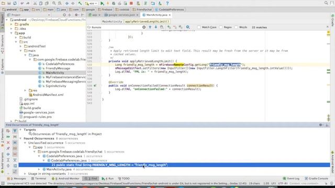Toggle the Regex checkbox

pyautogui.click(x=221, y=27)
